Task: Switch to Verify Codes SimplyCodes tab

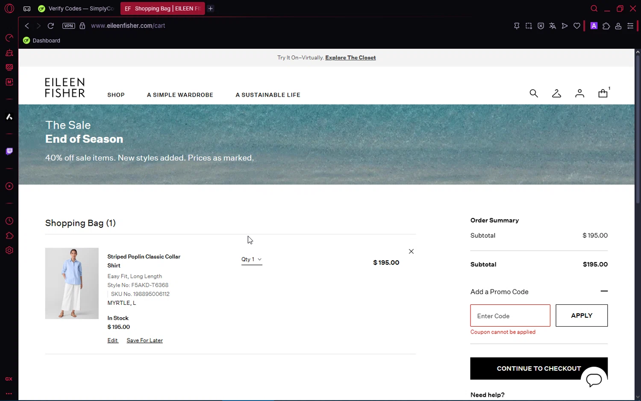Action: click(x=76, y=9)
